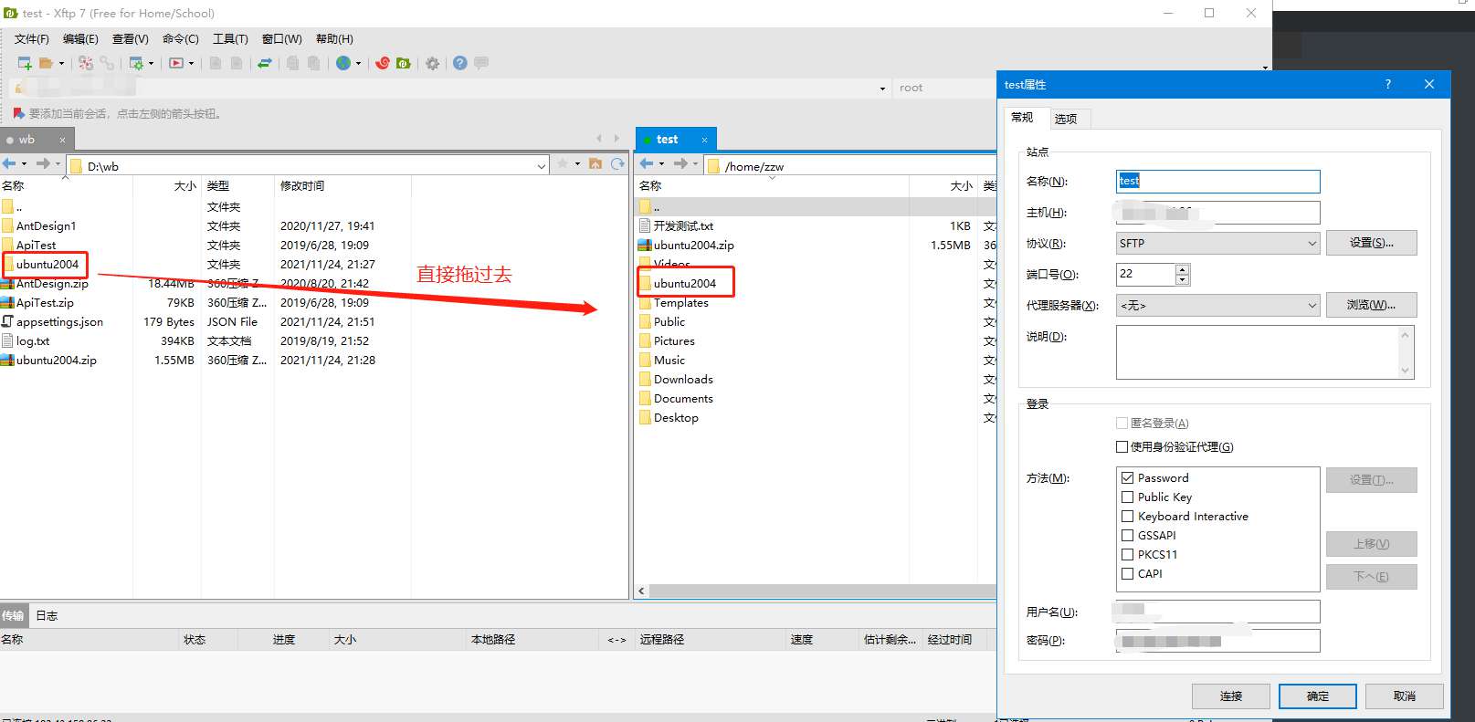Enable the Public Key checkbox
The height and width of the screenshot is (722, 1475).
coord(1127,497)
